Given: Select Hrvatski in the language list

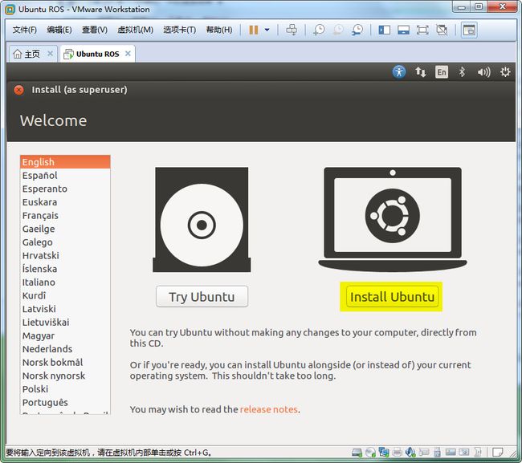Looking at the screenshot, I should (65, 255).
